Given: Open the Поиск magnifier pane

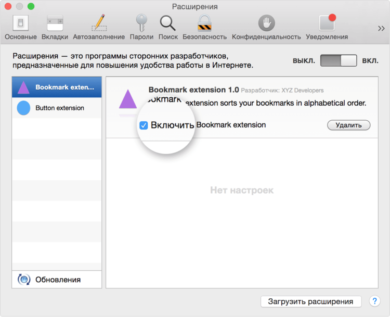Looking at the screenshot, I should [x=168, y=28].
